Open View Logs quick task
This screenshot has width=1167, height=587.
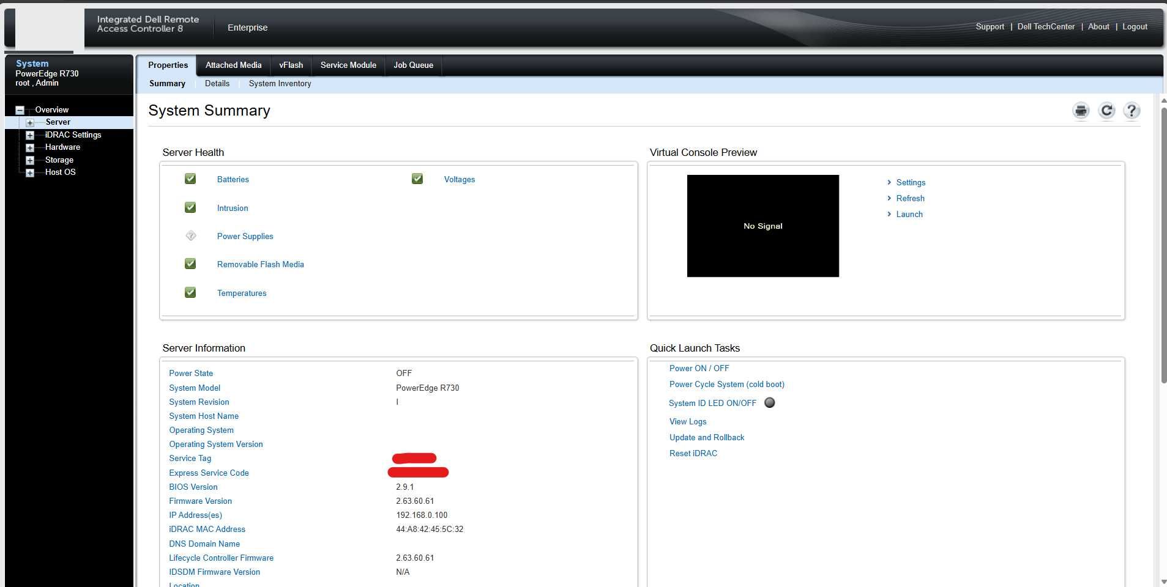point(688,422)
